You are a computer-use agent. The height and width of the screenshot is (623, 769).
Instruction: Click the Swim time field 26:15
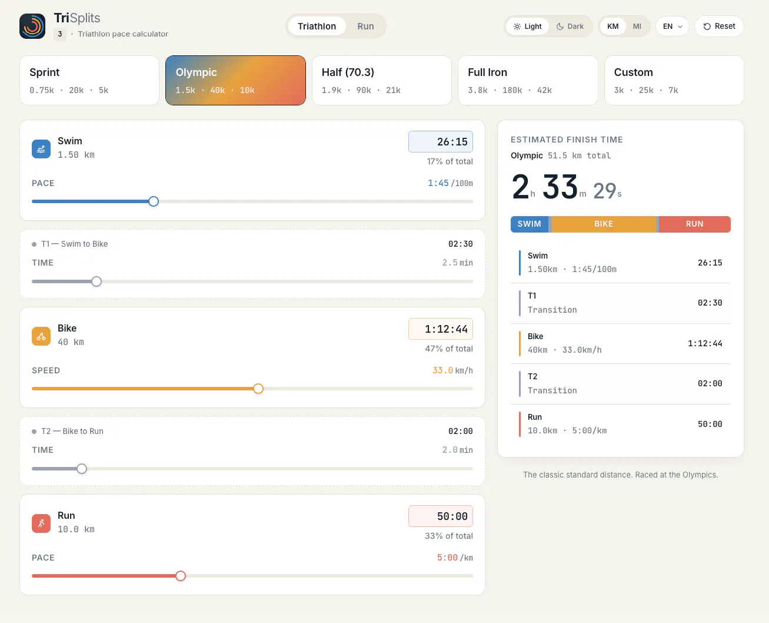[441, 142]
